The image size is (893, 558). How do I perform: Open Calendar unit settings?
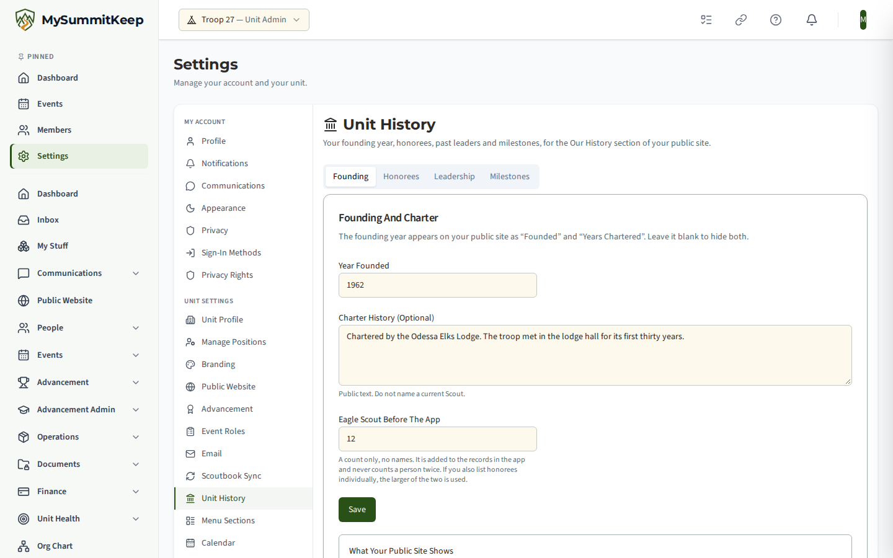(243, 543)
